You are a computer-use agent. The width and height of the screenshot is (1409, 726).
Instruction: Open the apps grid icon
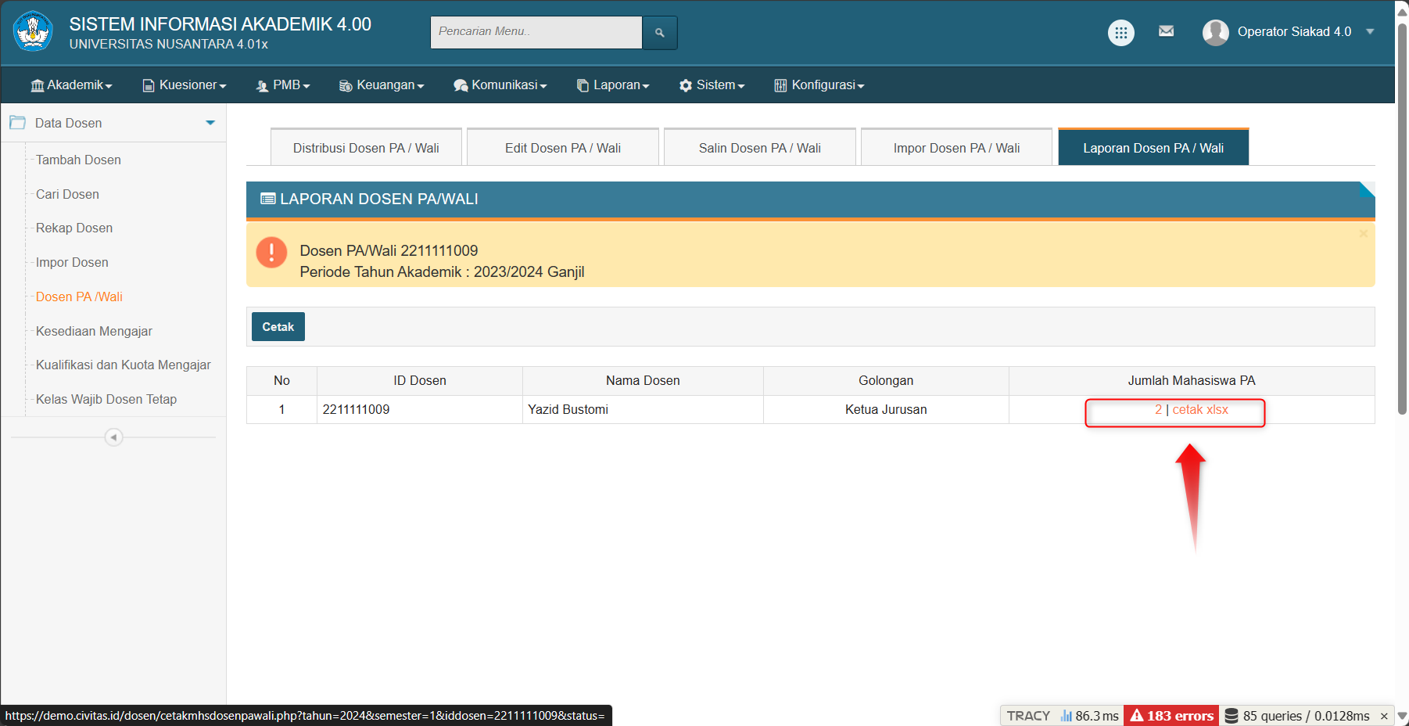point(1120,32)
